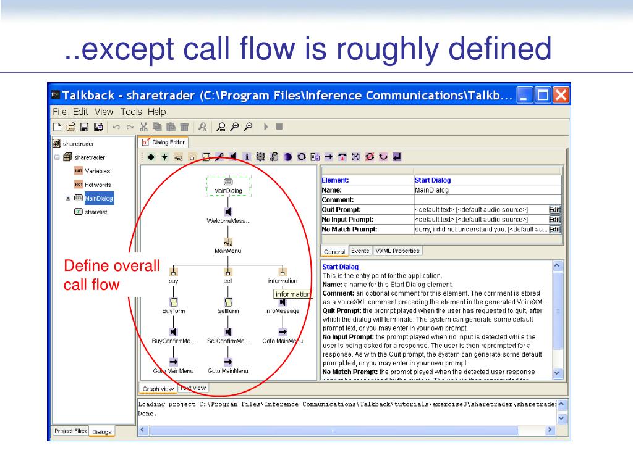
Task: Click help panel scrollbar down arrow
Action: coord(557,373)
